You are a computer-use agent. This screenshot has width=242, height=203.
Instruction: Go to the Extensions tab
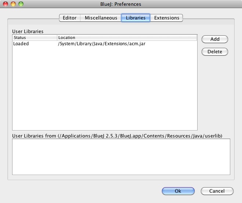pyautogui.click(x=166, y=18)
